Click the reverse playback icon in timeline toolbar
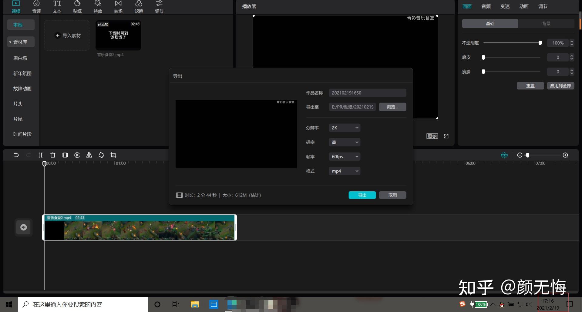 tap(77, 155)
